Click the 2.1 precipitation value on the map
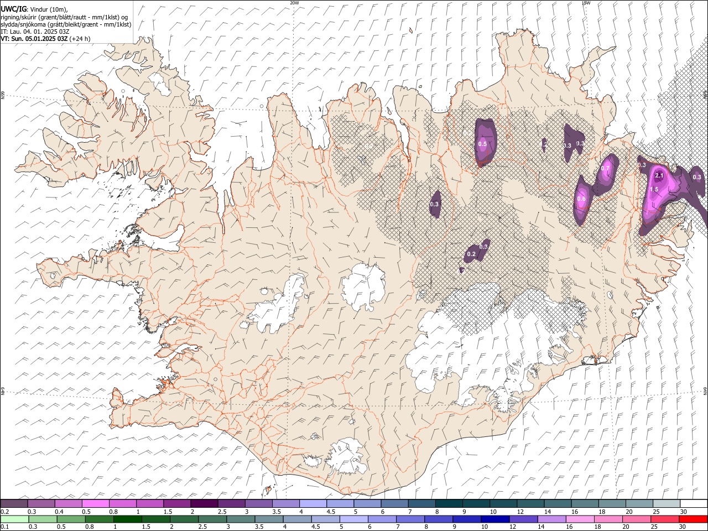The height and width of the screenshot is (531, 708). coord(659,175)
